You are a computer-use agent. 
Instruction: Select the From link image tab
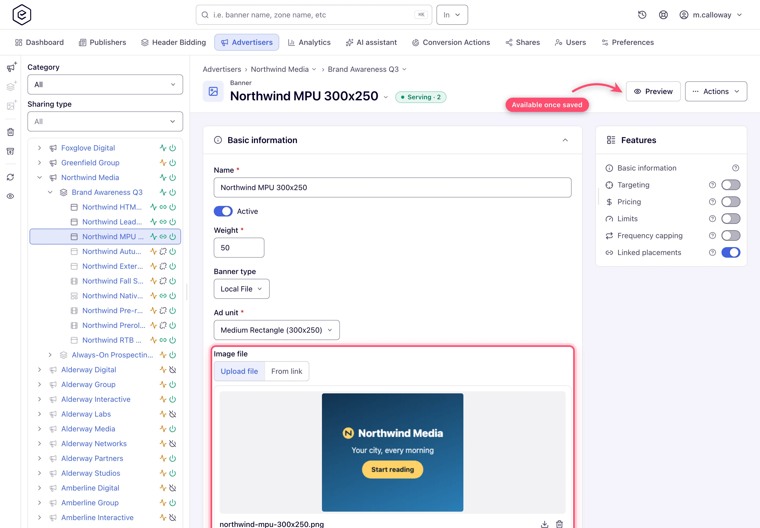[x=287, y=371]
